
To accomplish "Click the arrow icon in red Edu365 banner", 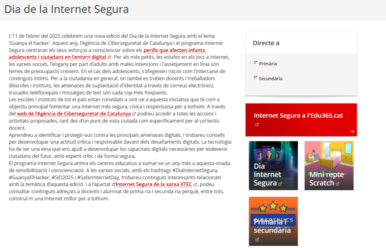I will coord(352,131).
